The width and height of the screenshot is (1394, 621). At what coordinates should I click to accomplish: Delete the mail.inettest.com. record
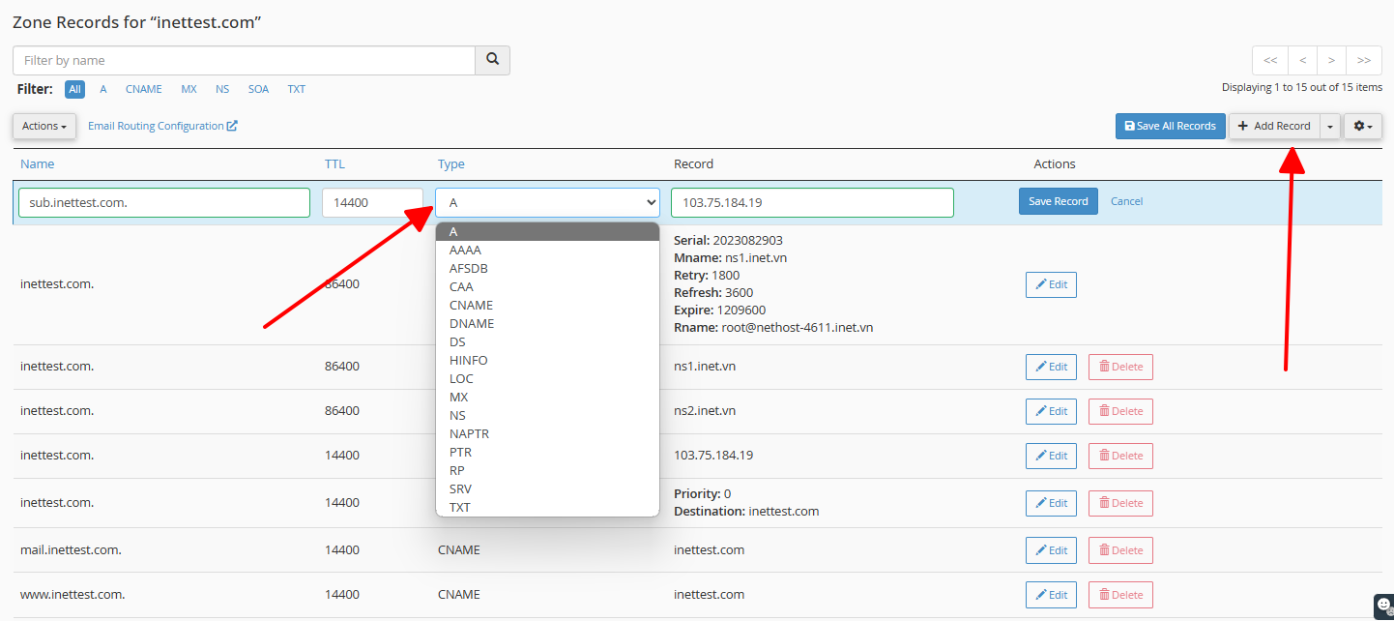pyautogui.click(x=1120, y=550)
